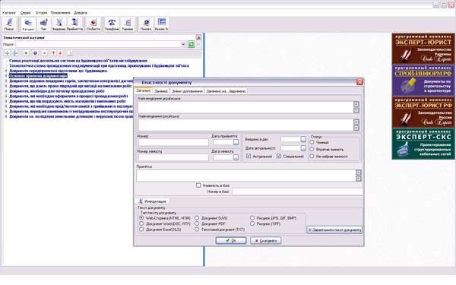This screenshot has height=285, width=456.
Task: Open the Дата прийняття date picker button
Action: point(236,142)
